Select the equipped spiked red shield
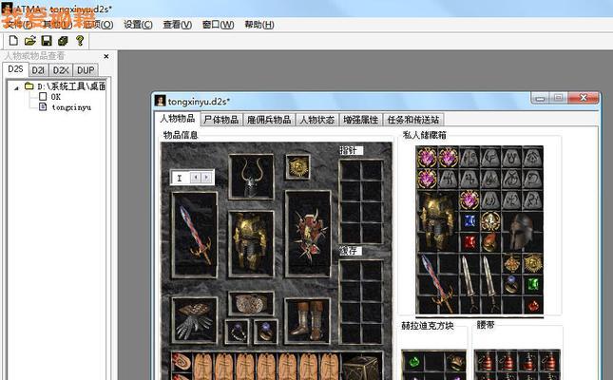 point(309,234)
